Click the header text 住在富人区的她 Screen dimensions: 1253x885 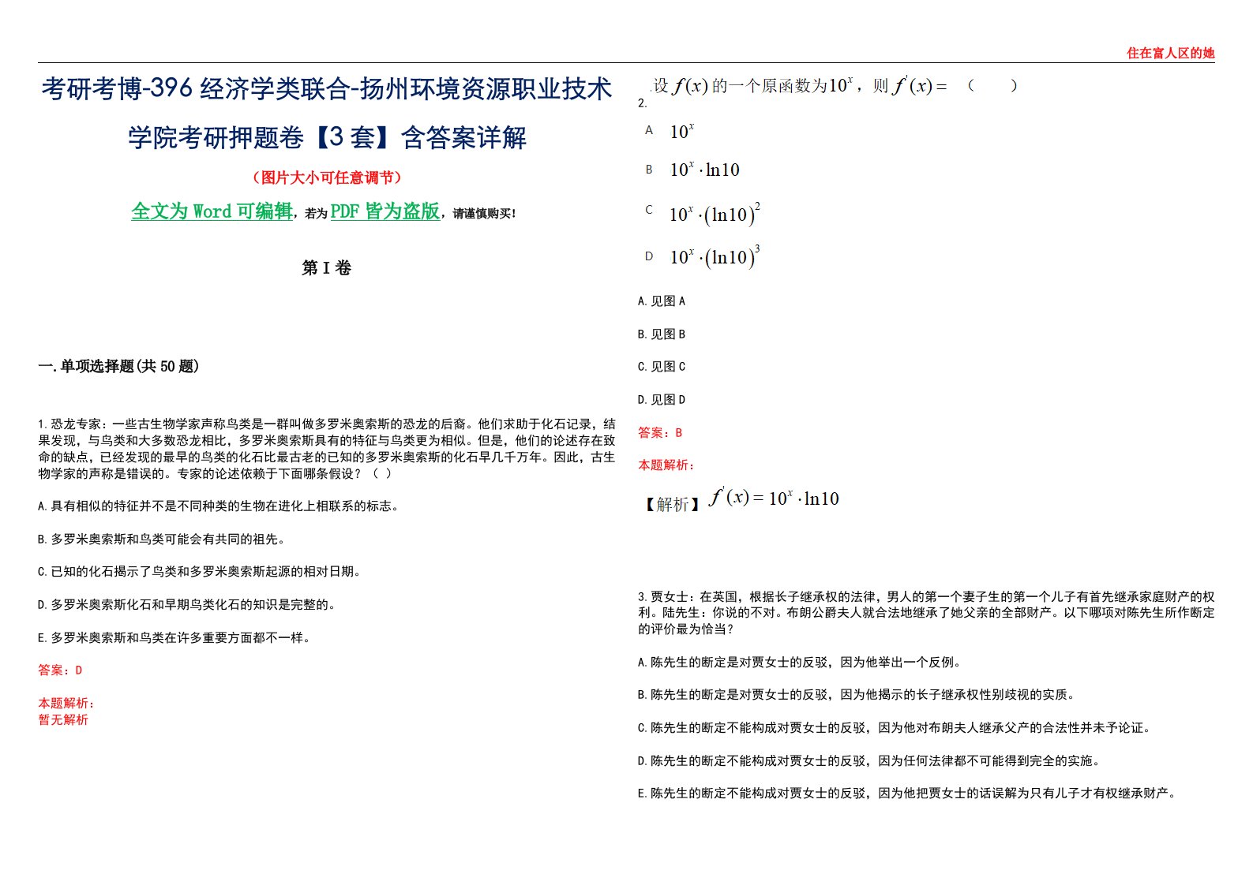click(x=1170, y=54)
